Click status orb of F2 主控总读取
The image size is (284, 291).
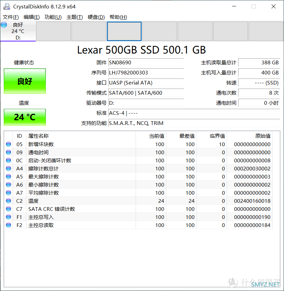pyautogui.click(x=8, y=225)
